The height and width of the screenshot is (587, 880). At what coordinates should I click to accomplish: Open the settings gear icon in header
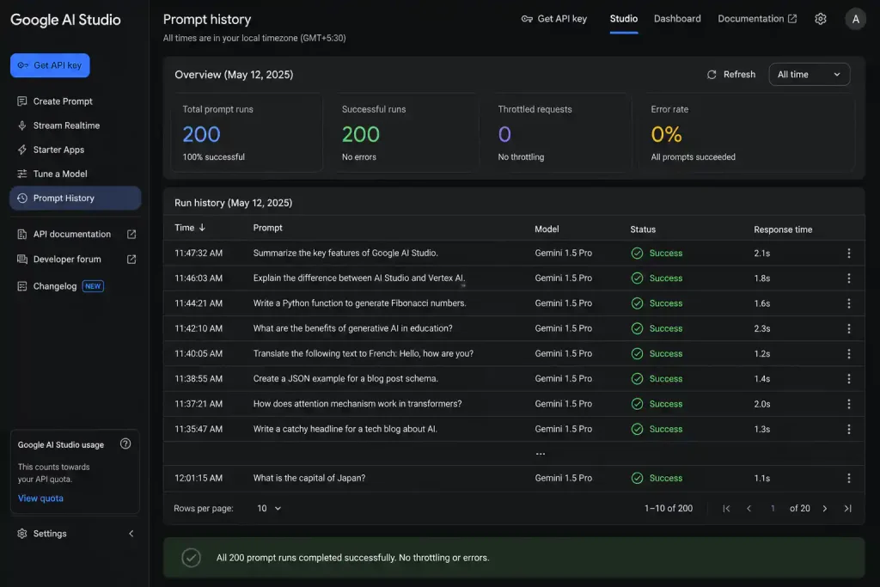tap(820, 19)
